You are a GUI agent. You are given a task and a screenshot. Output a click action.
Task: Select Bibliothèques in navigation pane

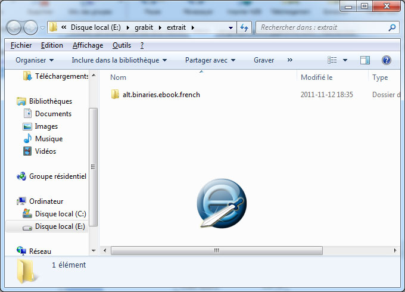pyautogui.click(x=51, y=101)
